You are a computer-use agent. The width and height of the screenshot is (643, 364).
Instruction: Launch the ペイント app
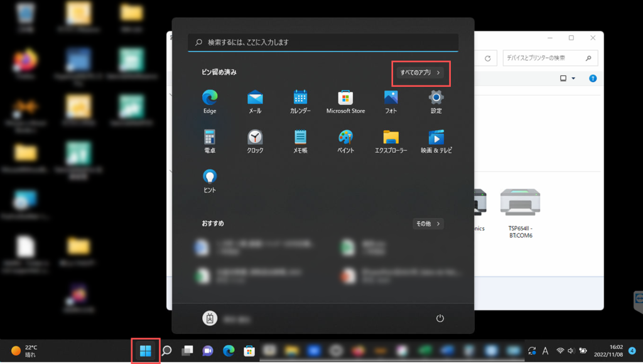[x=345, y=141]
